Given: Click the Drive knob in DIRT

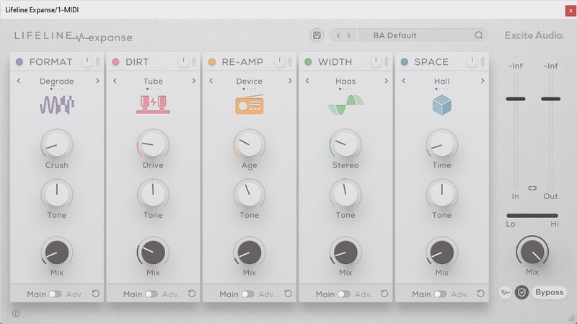Looking at the screenshot, I should (x=153, y=144).
